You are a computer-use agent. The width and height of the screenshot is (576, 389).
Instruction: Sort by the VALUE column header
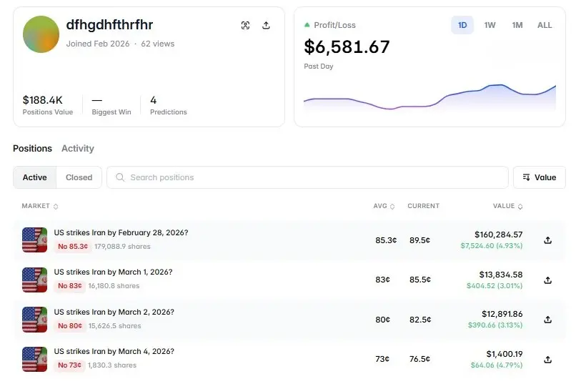[507, 206]
